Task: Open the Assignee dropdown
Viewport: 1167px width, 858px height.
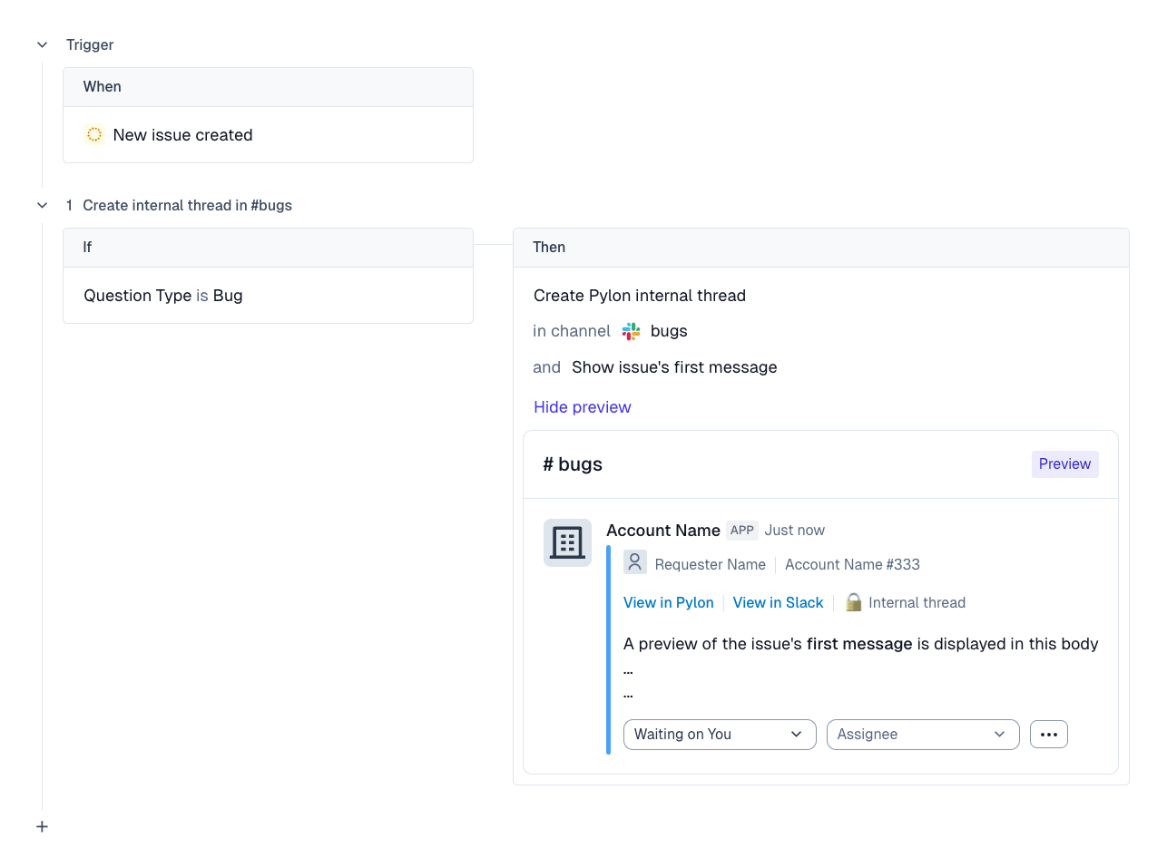Action: coord(922,735)
